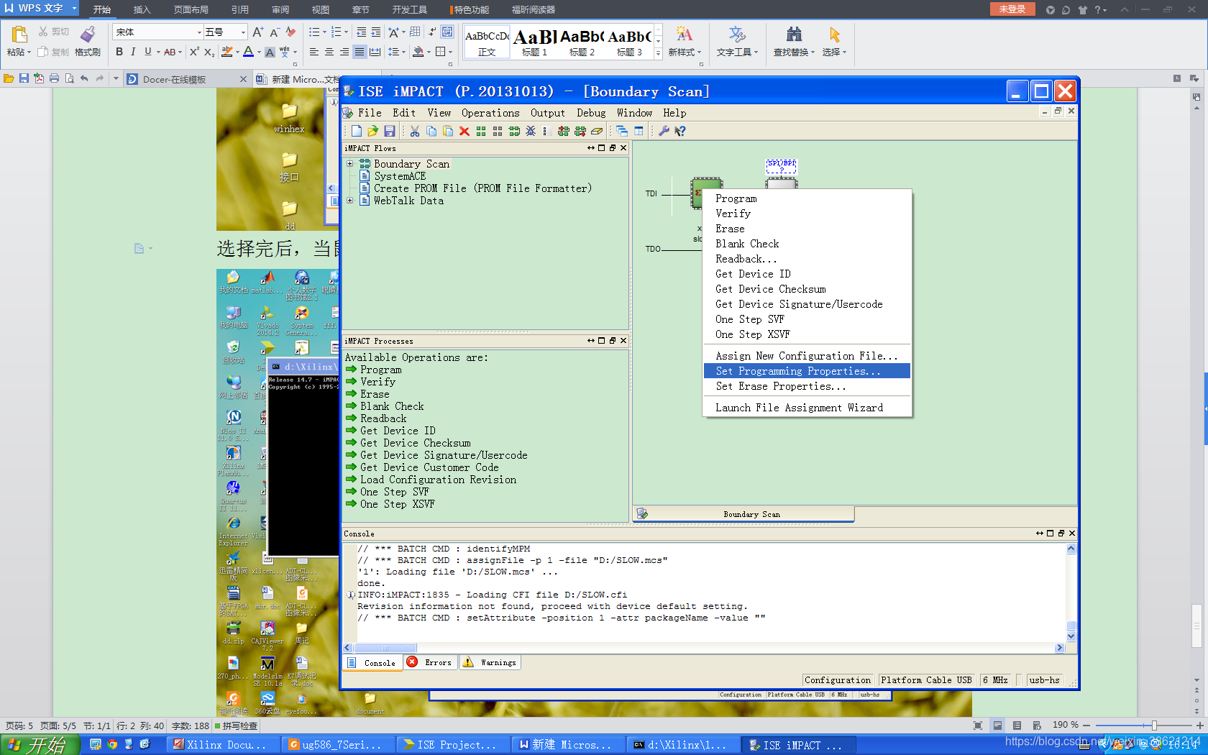This screenshot has height=755, width=1208.
Task: Open the line spacing dropdown arrow
Action: pos(404,52)
